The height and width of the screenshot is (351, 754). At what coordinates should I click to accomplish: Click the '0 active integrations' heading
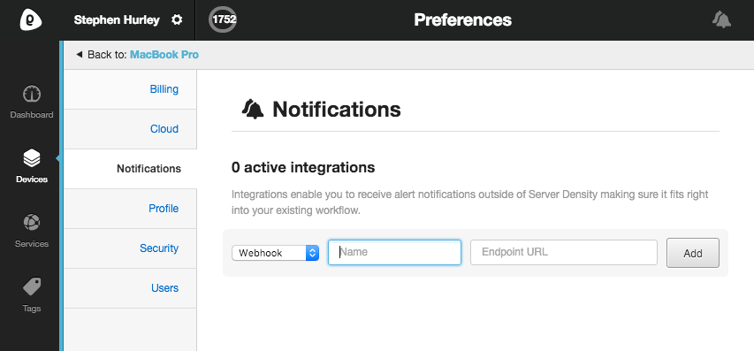point(303,167)
